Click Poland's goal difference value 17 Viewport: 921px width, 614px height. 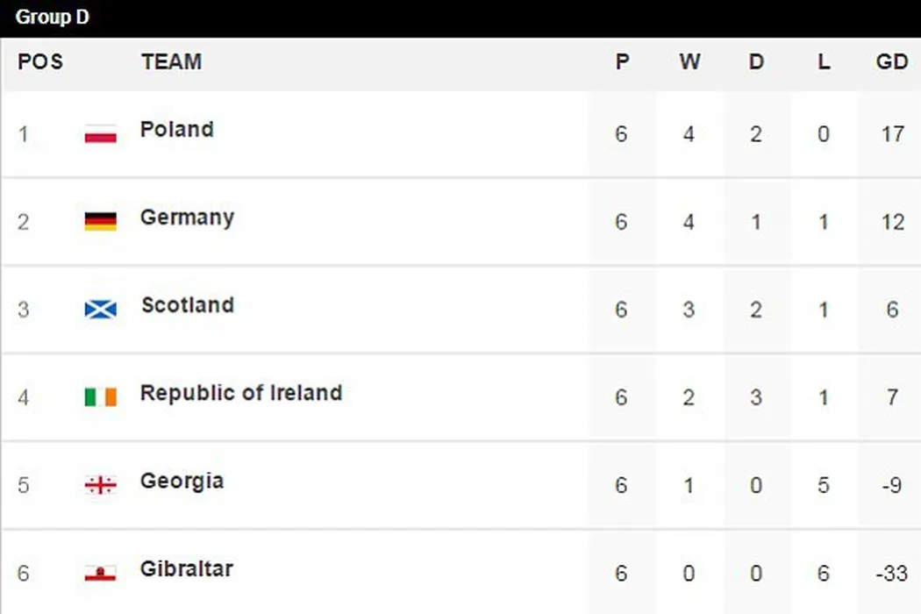(x=892, y=134)
